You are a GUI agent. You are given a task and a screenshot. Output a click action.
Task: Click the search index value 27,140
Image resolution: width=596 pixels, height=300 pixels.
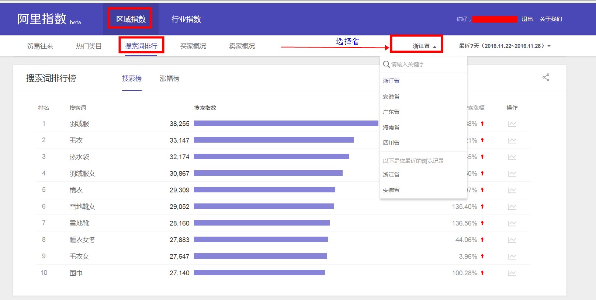(x=179, y=273)
